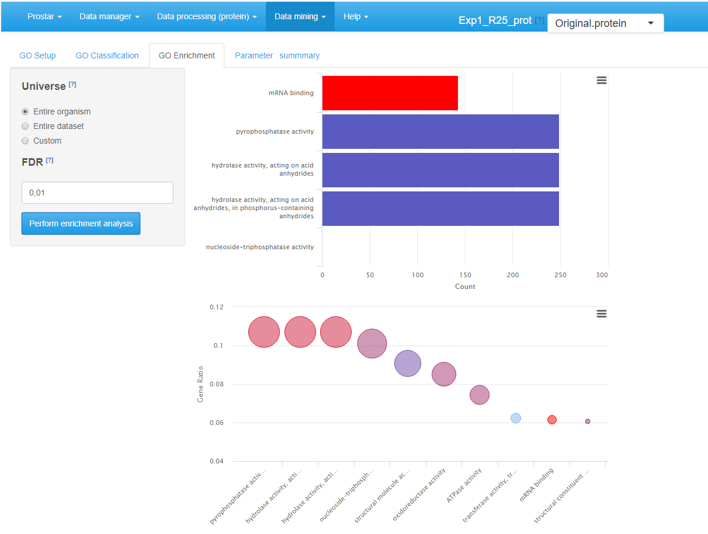Click the red mRNA binding bar

pyautogui.click(x=390, y=93)
